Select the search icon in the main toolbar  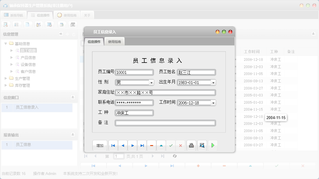pos(6,24)
